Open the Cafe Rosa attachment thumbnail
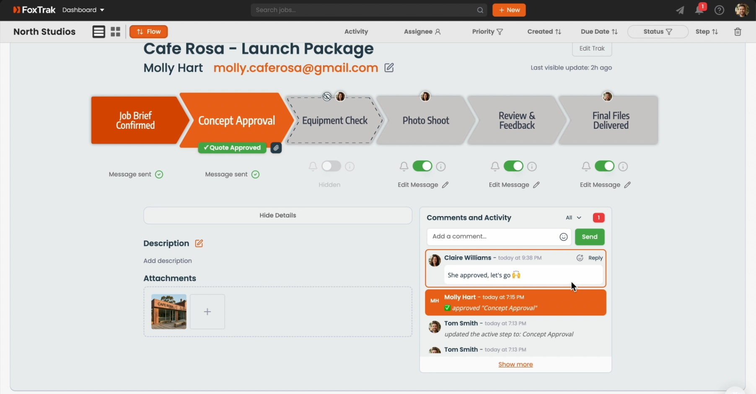Image resolution: width=756 pixels, height=394 pixels. (x=169, y=312)
